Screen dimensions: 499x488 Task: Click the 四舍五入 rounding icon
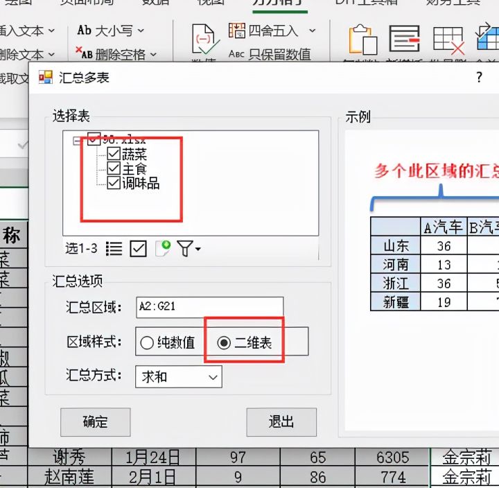(237, 31)
